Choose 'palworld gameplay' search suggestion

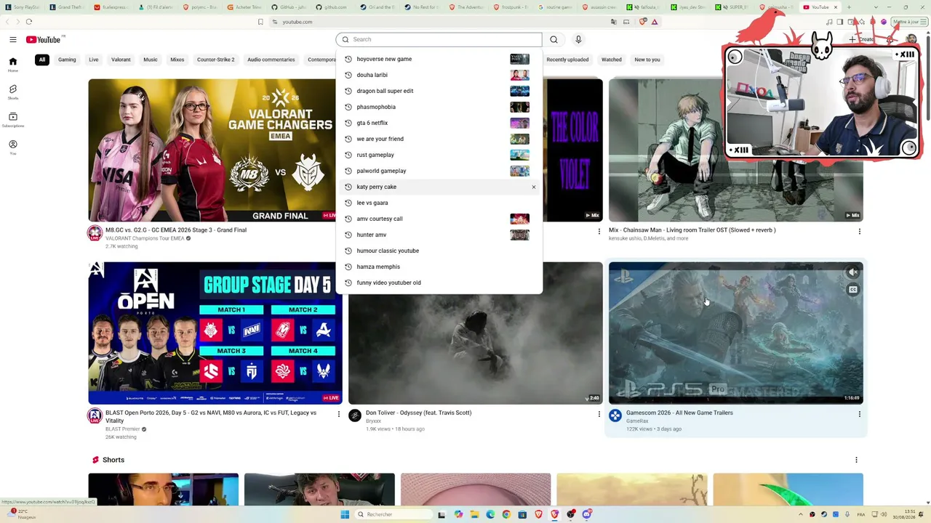(x=439, y=171)
